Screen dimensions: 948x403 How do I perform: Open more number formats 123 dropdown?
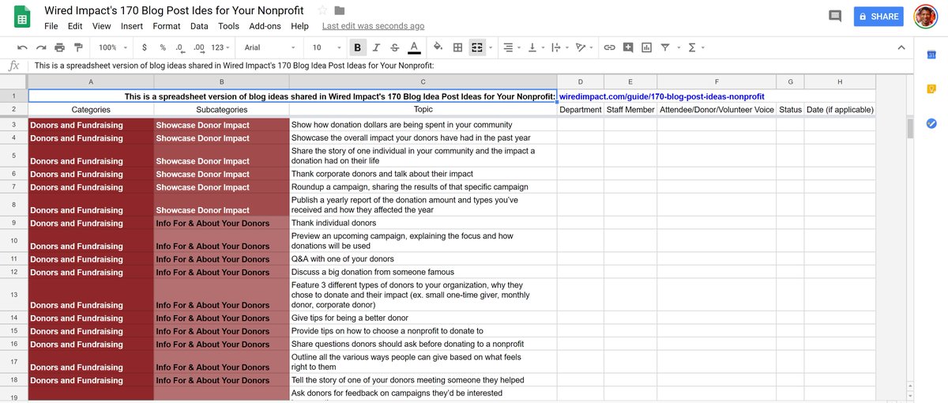[x=222, y=47]
